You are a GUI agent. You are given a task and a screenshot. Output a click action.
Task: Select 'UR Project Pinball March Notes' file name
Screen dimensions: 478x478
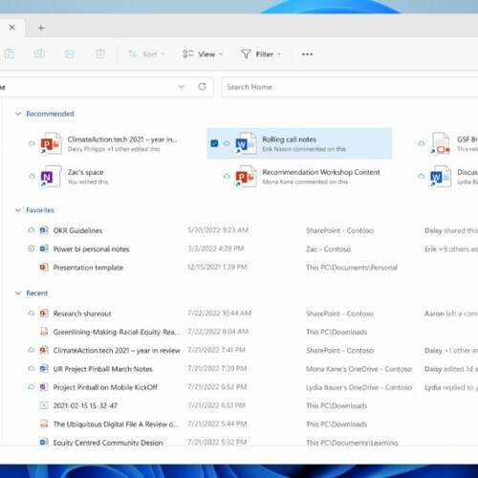(102, 369)
